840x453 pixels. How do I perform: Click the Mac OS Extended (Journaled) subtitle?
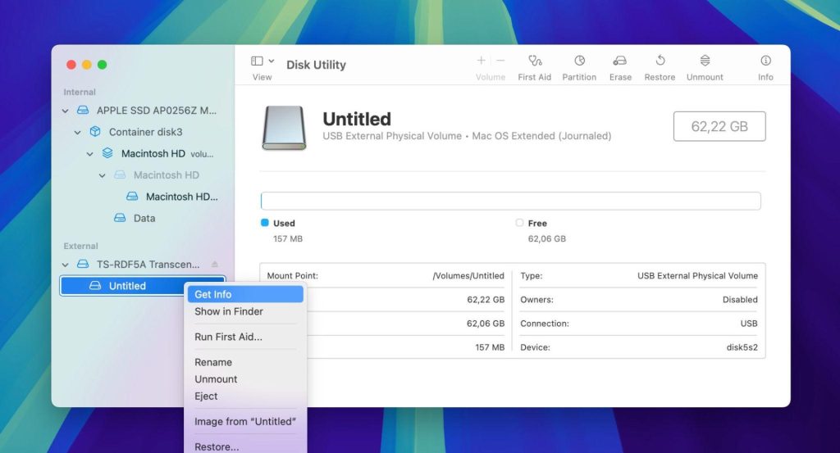[541, 136]
